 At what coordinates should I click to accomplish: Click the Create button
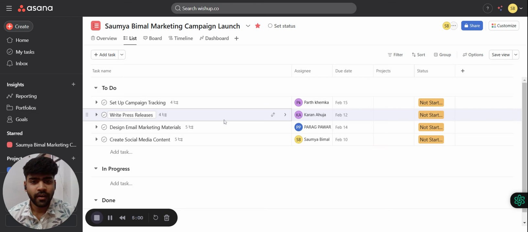[18, 26]
